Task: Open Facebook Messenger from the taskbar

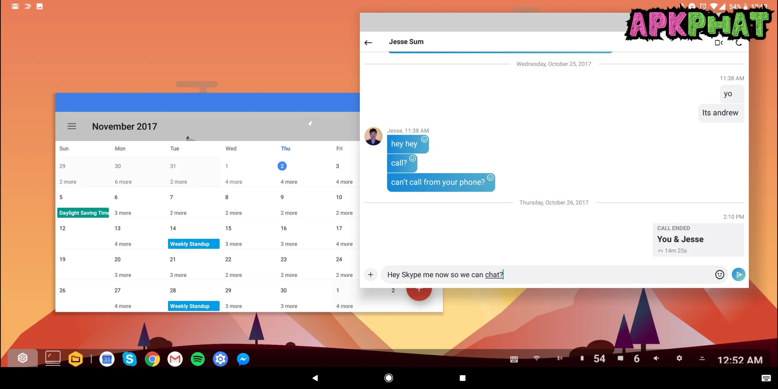Action: (x=243, y=359)
